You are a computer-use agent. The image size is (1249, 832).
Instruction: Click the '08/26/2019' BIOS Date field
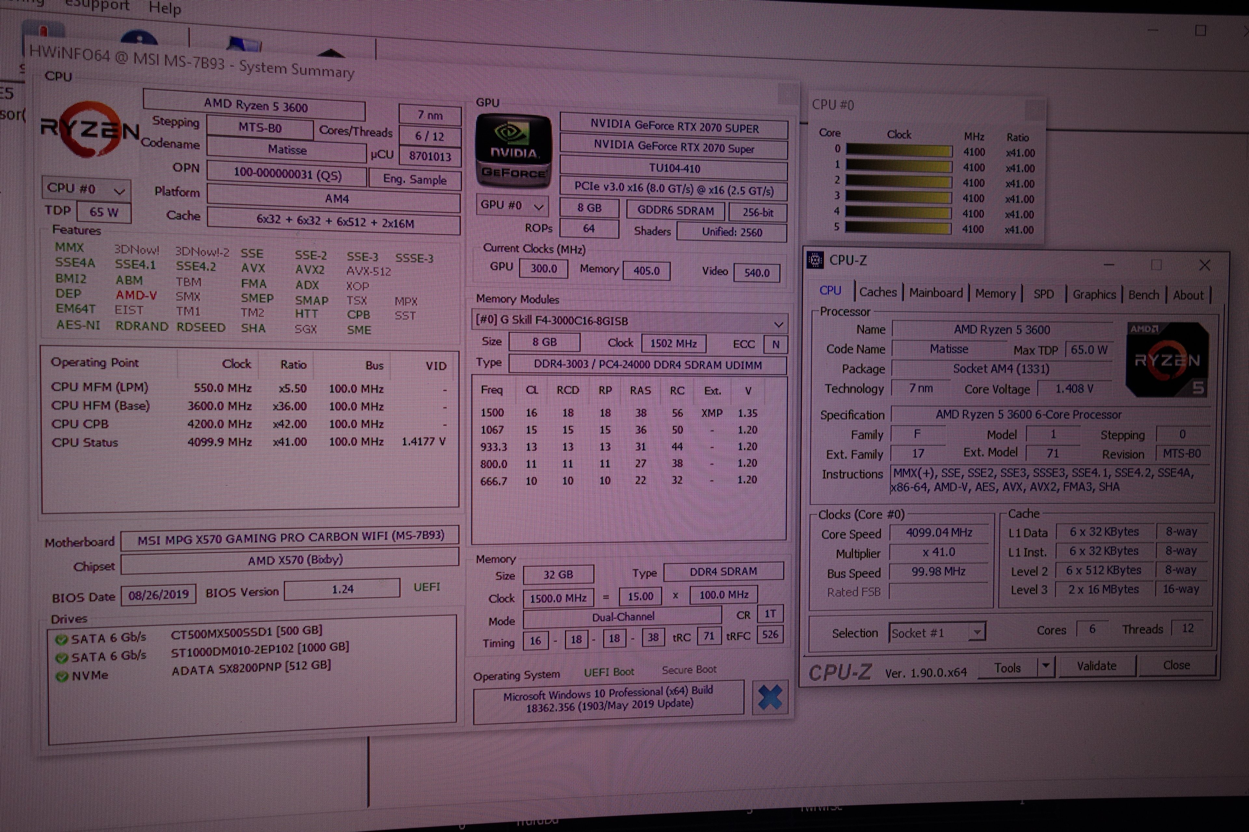[159, 595]
